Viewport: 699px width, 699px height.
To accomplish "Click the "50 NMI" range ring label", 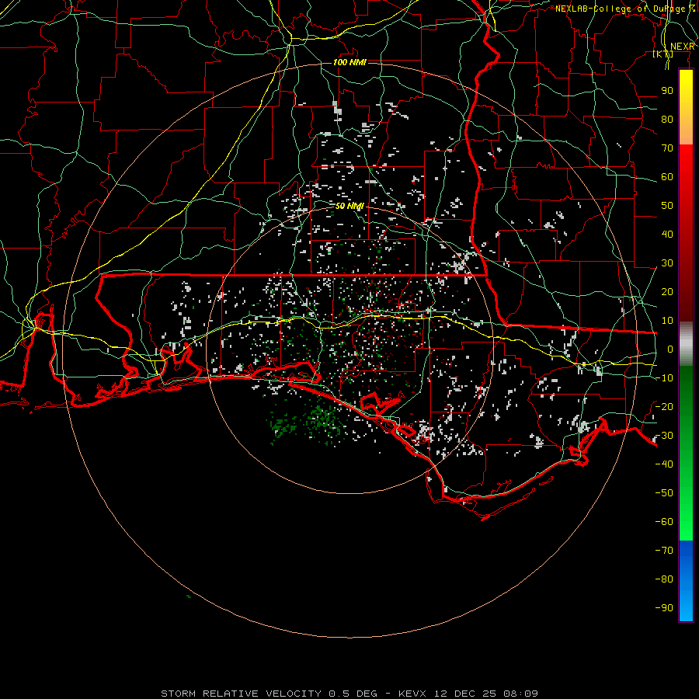I will click(349, 206).
